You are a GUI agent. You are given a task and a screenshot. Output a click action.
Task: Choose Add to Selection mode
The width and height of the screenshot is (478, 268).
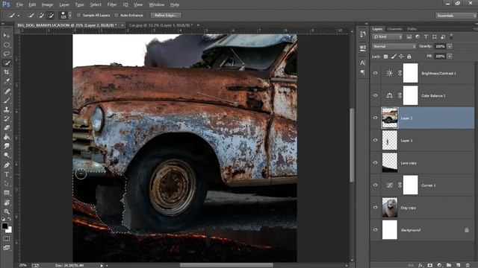tap(40, 15)
